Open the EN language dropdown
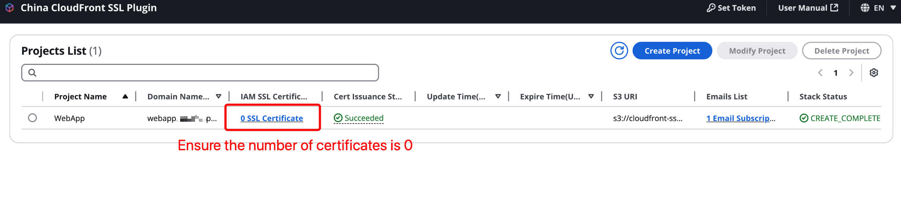 [x=878, y=8]
